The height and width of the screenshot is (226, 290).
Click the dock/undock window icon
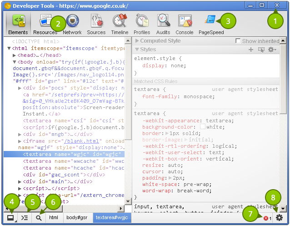coord(11,218)
